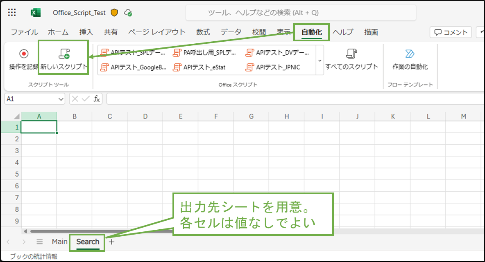
Task: Switch to the データ ribbon tab
Action: point(232,32)
